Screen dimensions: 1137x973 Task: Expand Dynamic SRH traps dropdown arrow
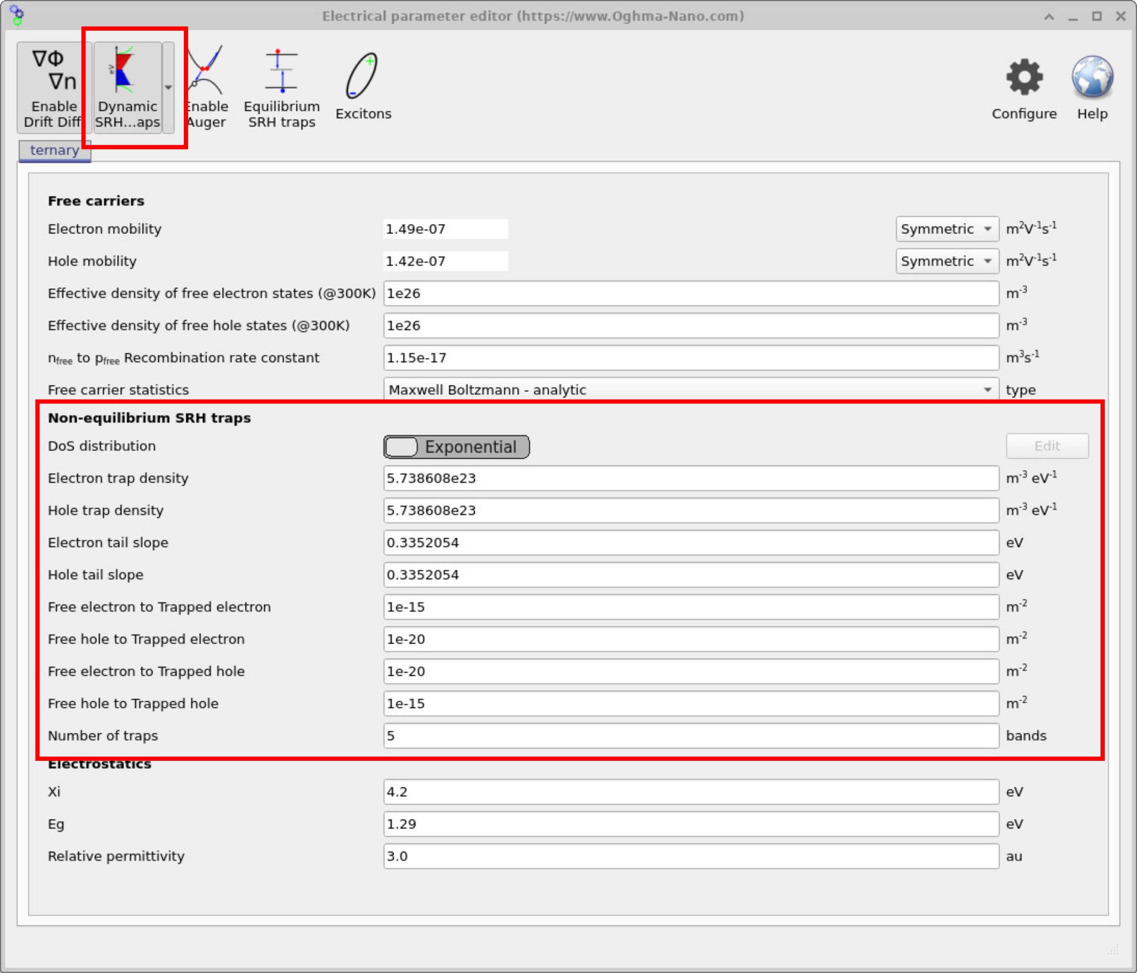click(169, 88)
